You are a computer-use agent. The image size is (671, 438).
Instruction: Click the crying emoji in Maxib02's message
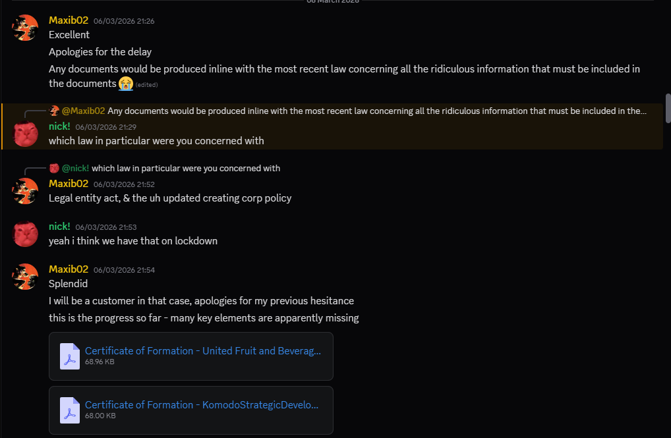(x=126, y=84)
